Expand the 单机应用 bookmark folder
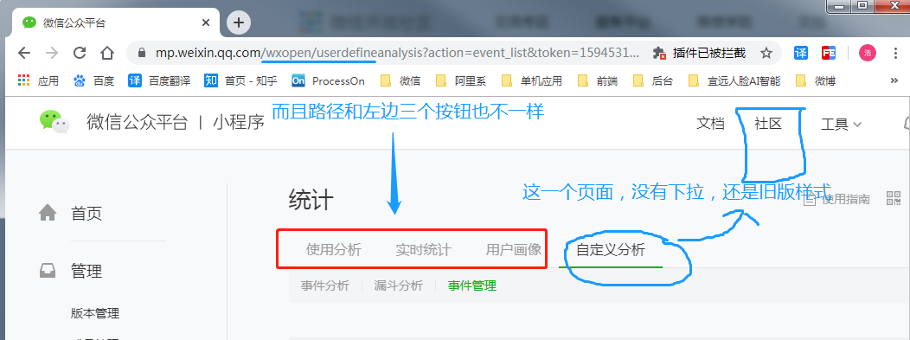 pyautogui.click(x=532, y=80)
